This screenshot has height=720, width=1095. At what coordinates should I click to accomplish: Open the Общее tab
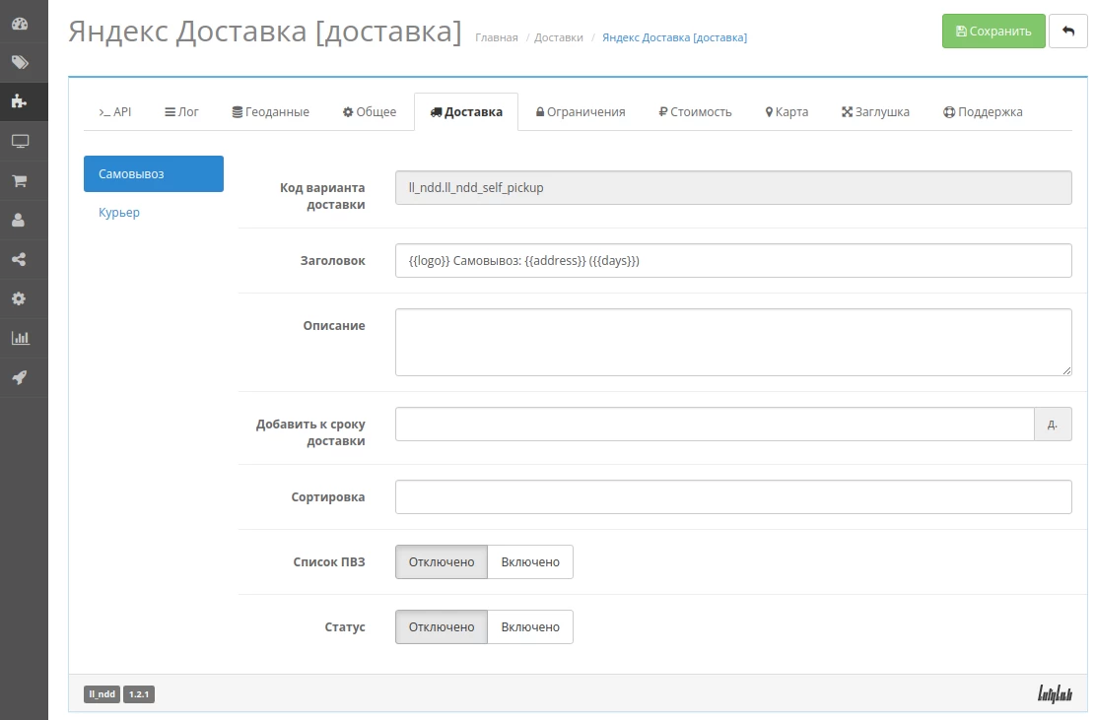coord(370,111)
